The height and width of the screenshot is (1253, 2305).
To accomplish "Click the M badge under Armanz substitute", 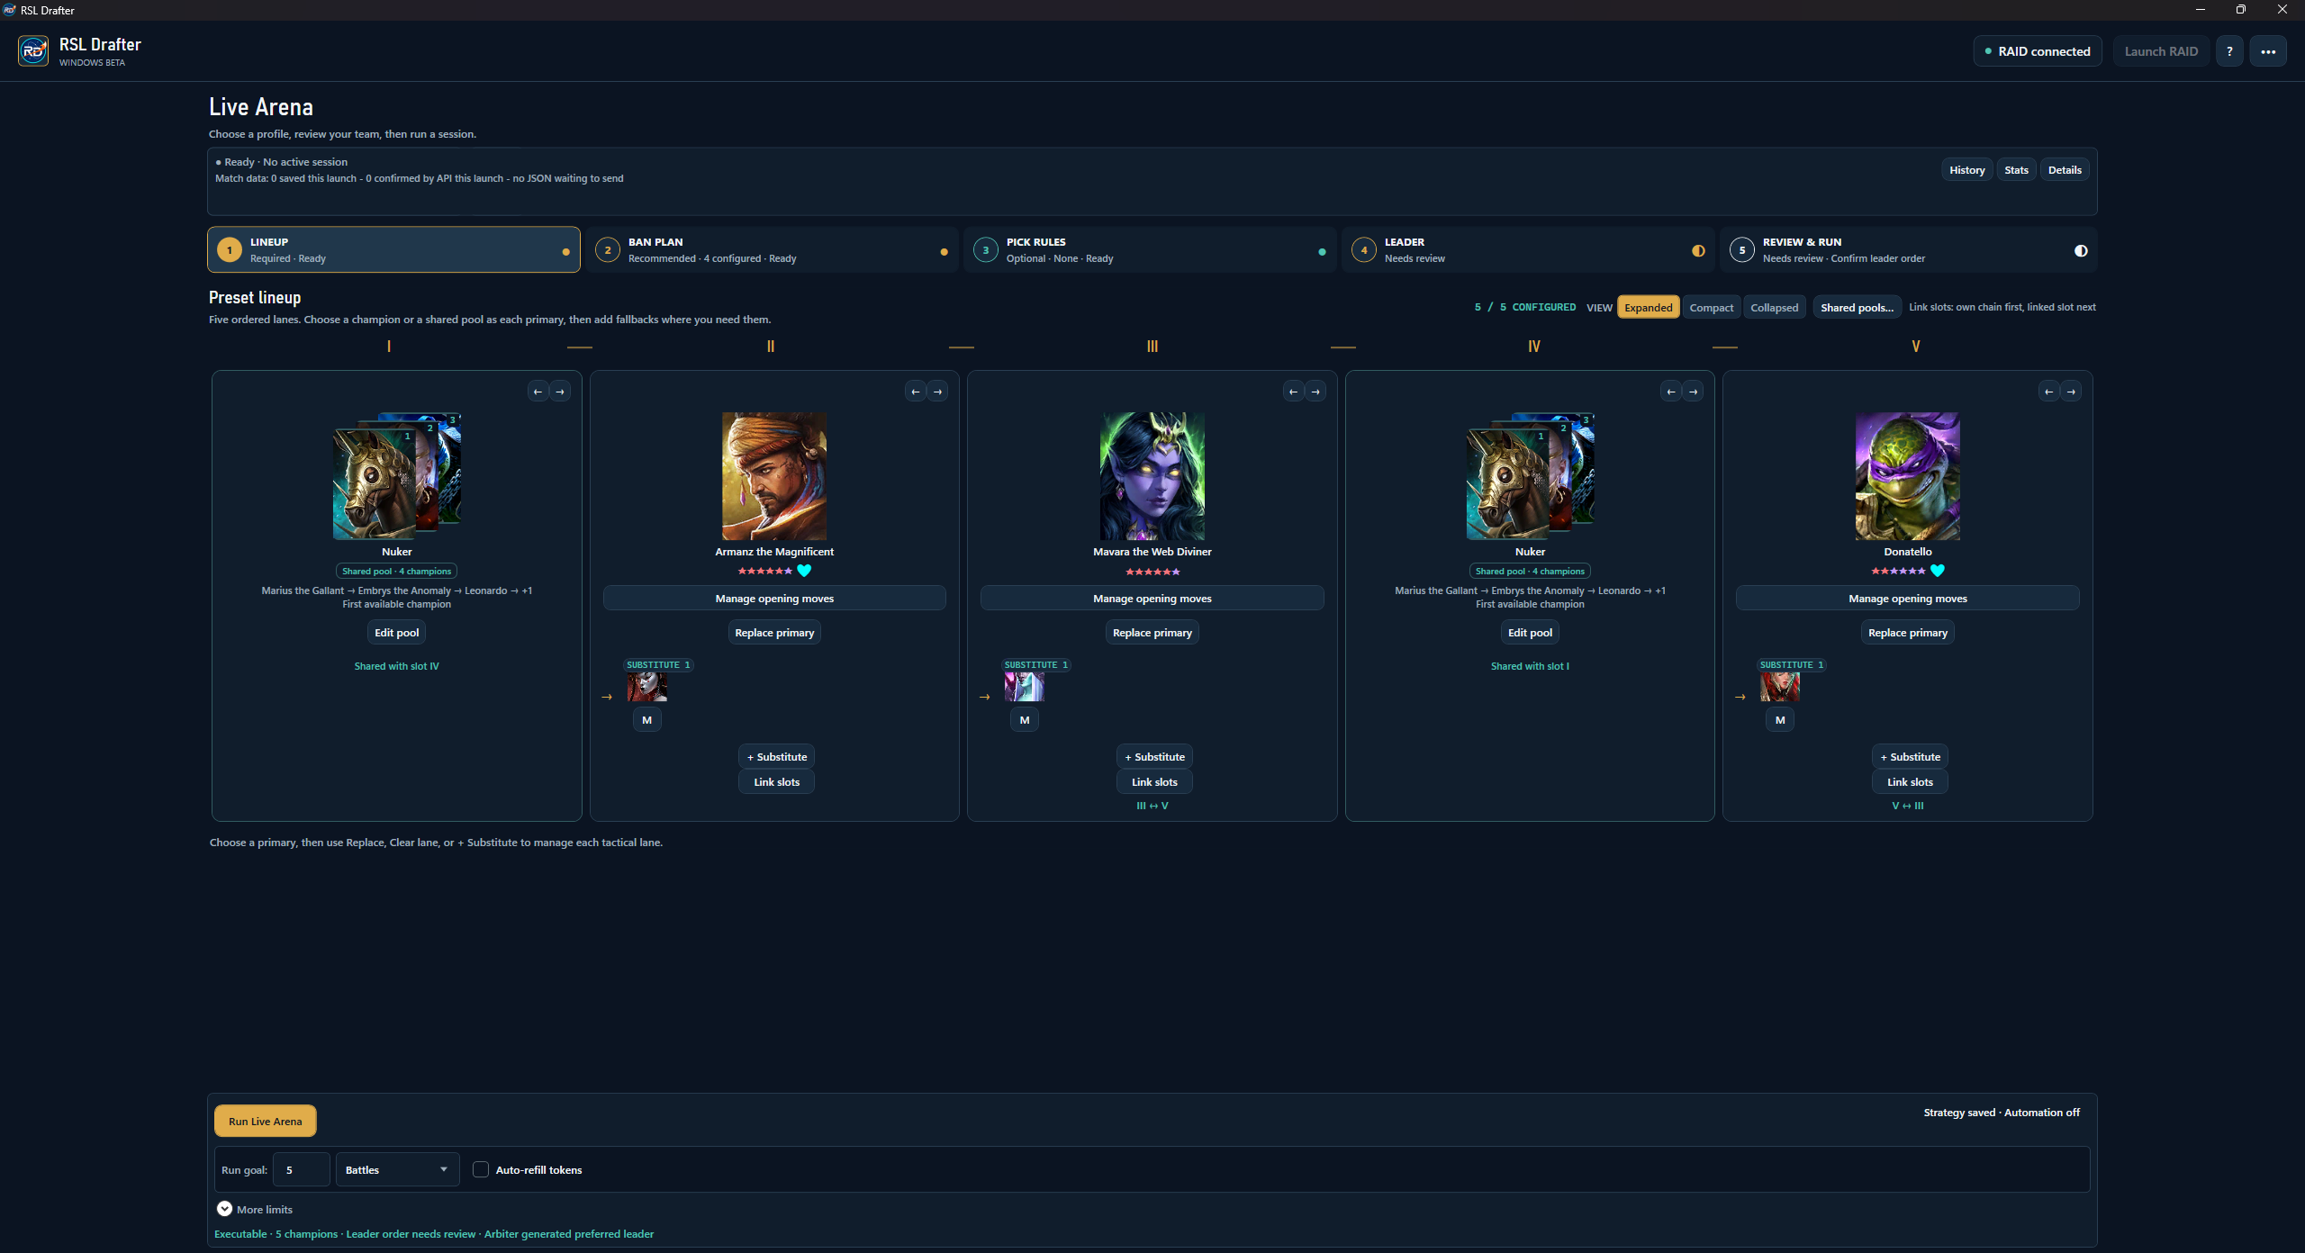I will click(x=646, y=720).
